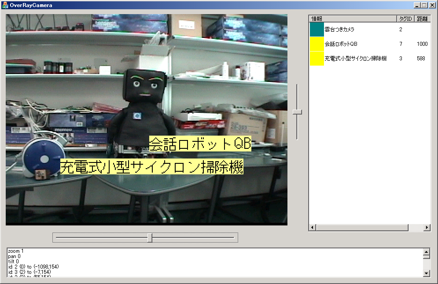Viewport: 438px width, 284px height.
Task: Click the distance value 1000
Action: click(422, 44)
